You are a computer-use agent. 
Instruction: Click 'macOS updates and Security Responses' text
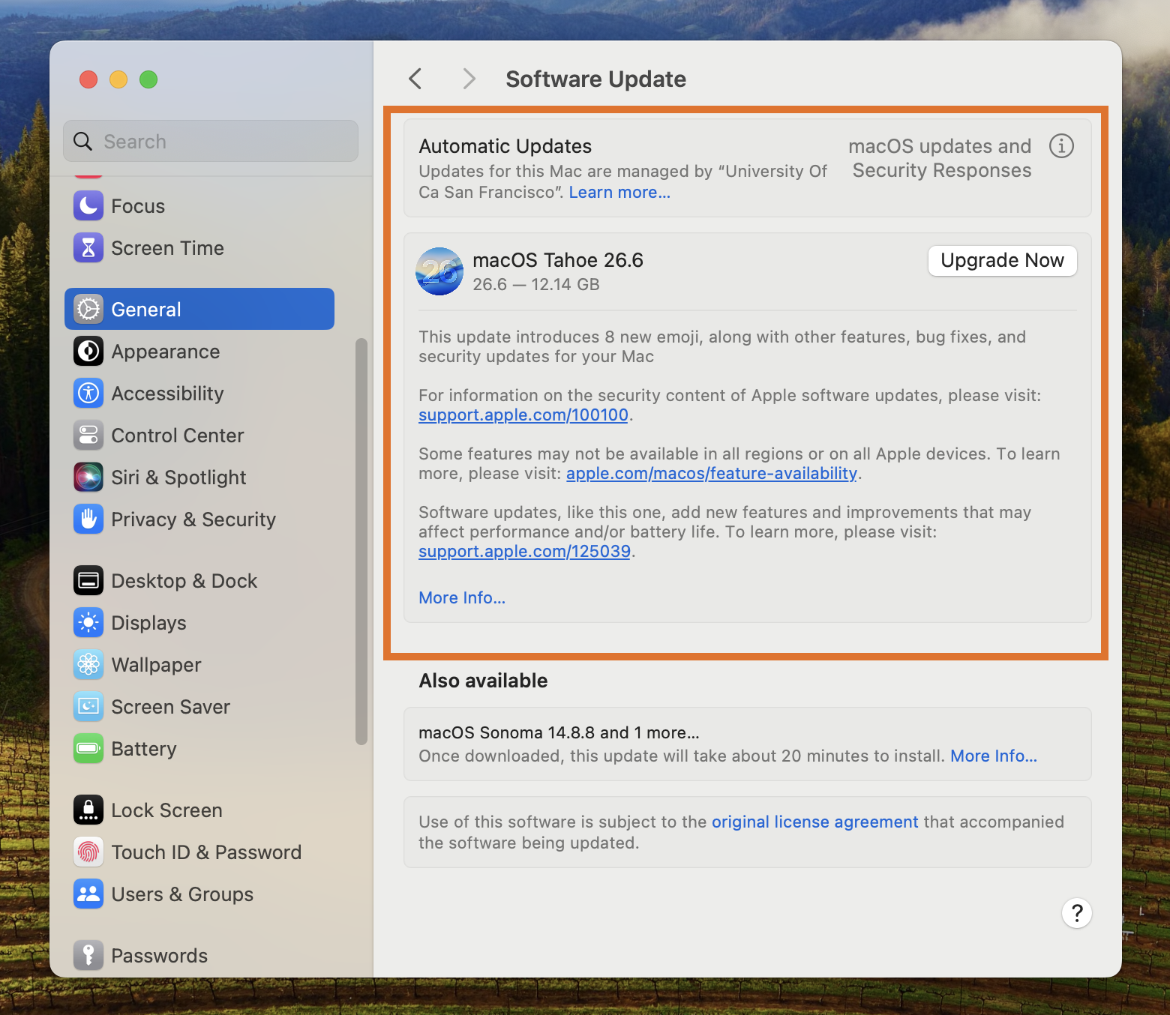940,158
